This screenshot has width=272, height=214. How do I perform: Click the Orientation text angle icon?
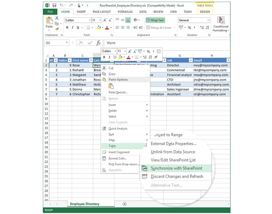tap(135, 20)
